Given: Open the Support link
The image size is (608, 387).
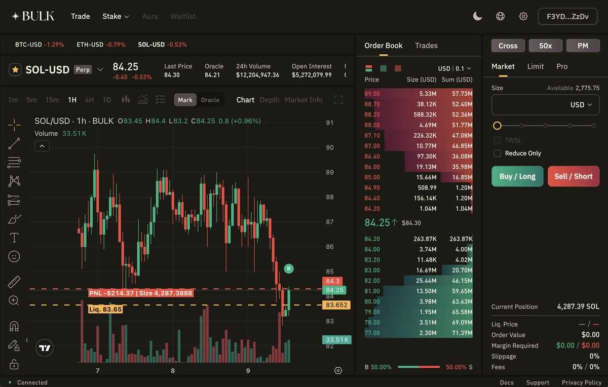Looking at the screenshot, I should (x=538, y=382).
